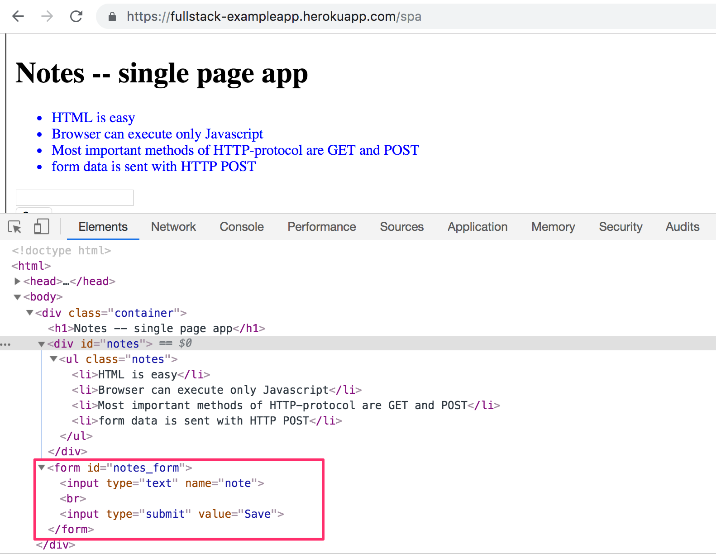Click the three-dot gutter next to notes div
Screen dimensions: 716x554
click(x=5, y=344)
